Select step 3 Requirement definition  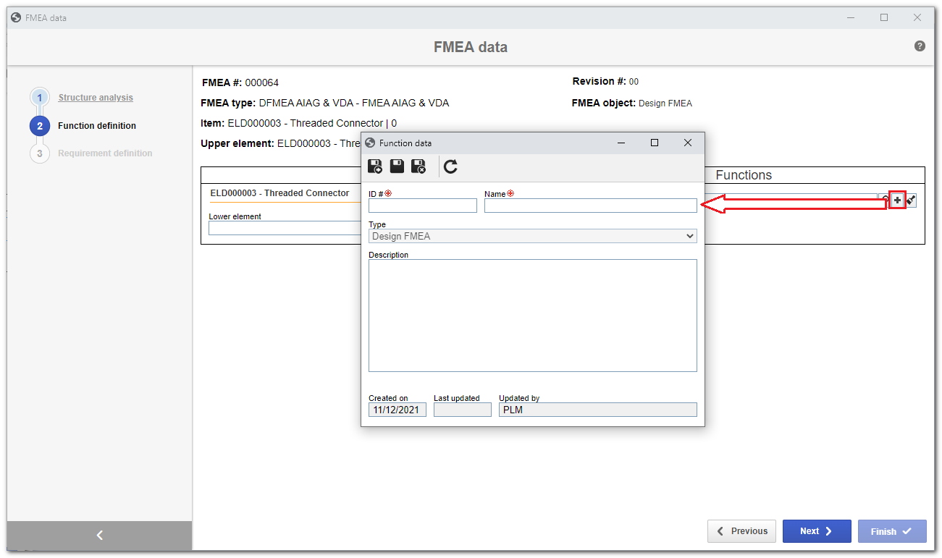[x=105, y=153]
